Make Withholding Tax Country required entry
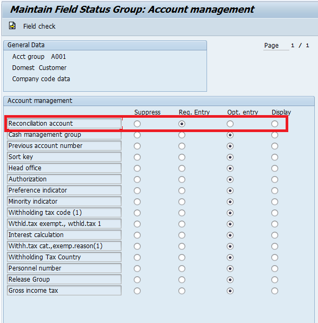Screen dimensions: 318x323 pos(182,257)
